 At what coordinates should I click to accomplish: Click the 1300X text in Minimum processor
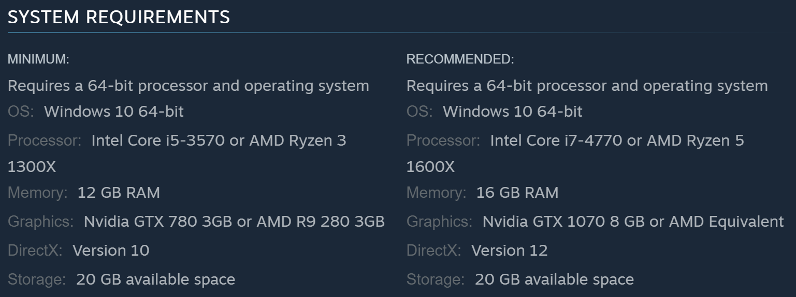point(32,167)
